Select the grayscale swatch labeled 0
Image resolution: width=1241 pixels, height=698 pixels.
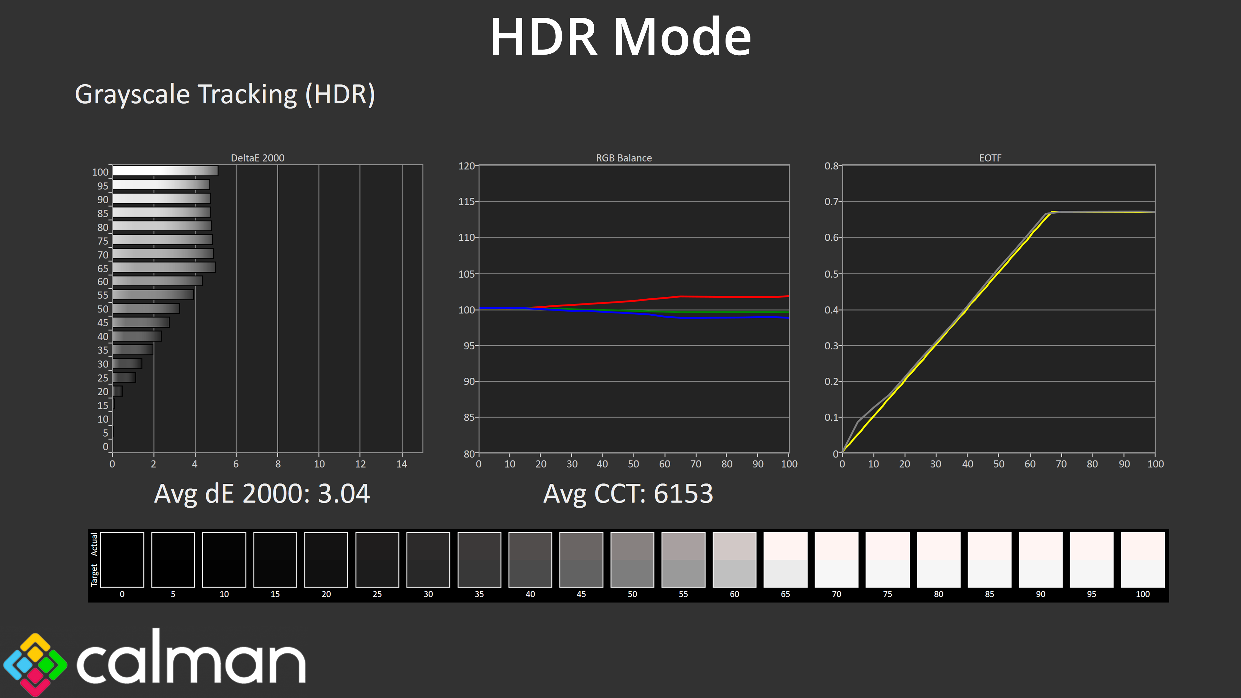pyautogui.click(x=122, y=559)
